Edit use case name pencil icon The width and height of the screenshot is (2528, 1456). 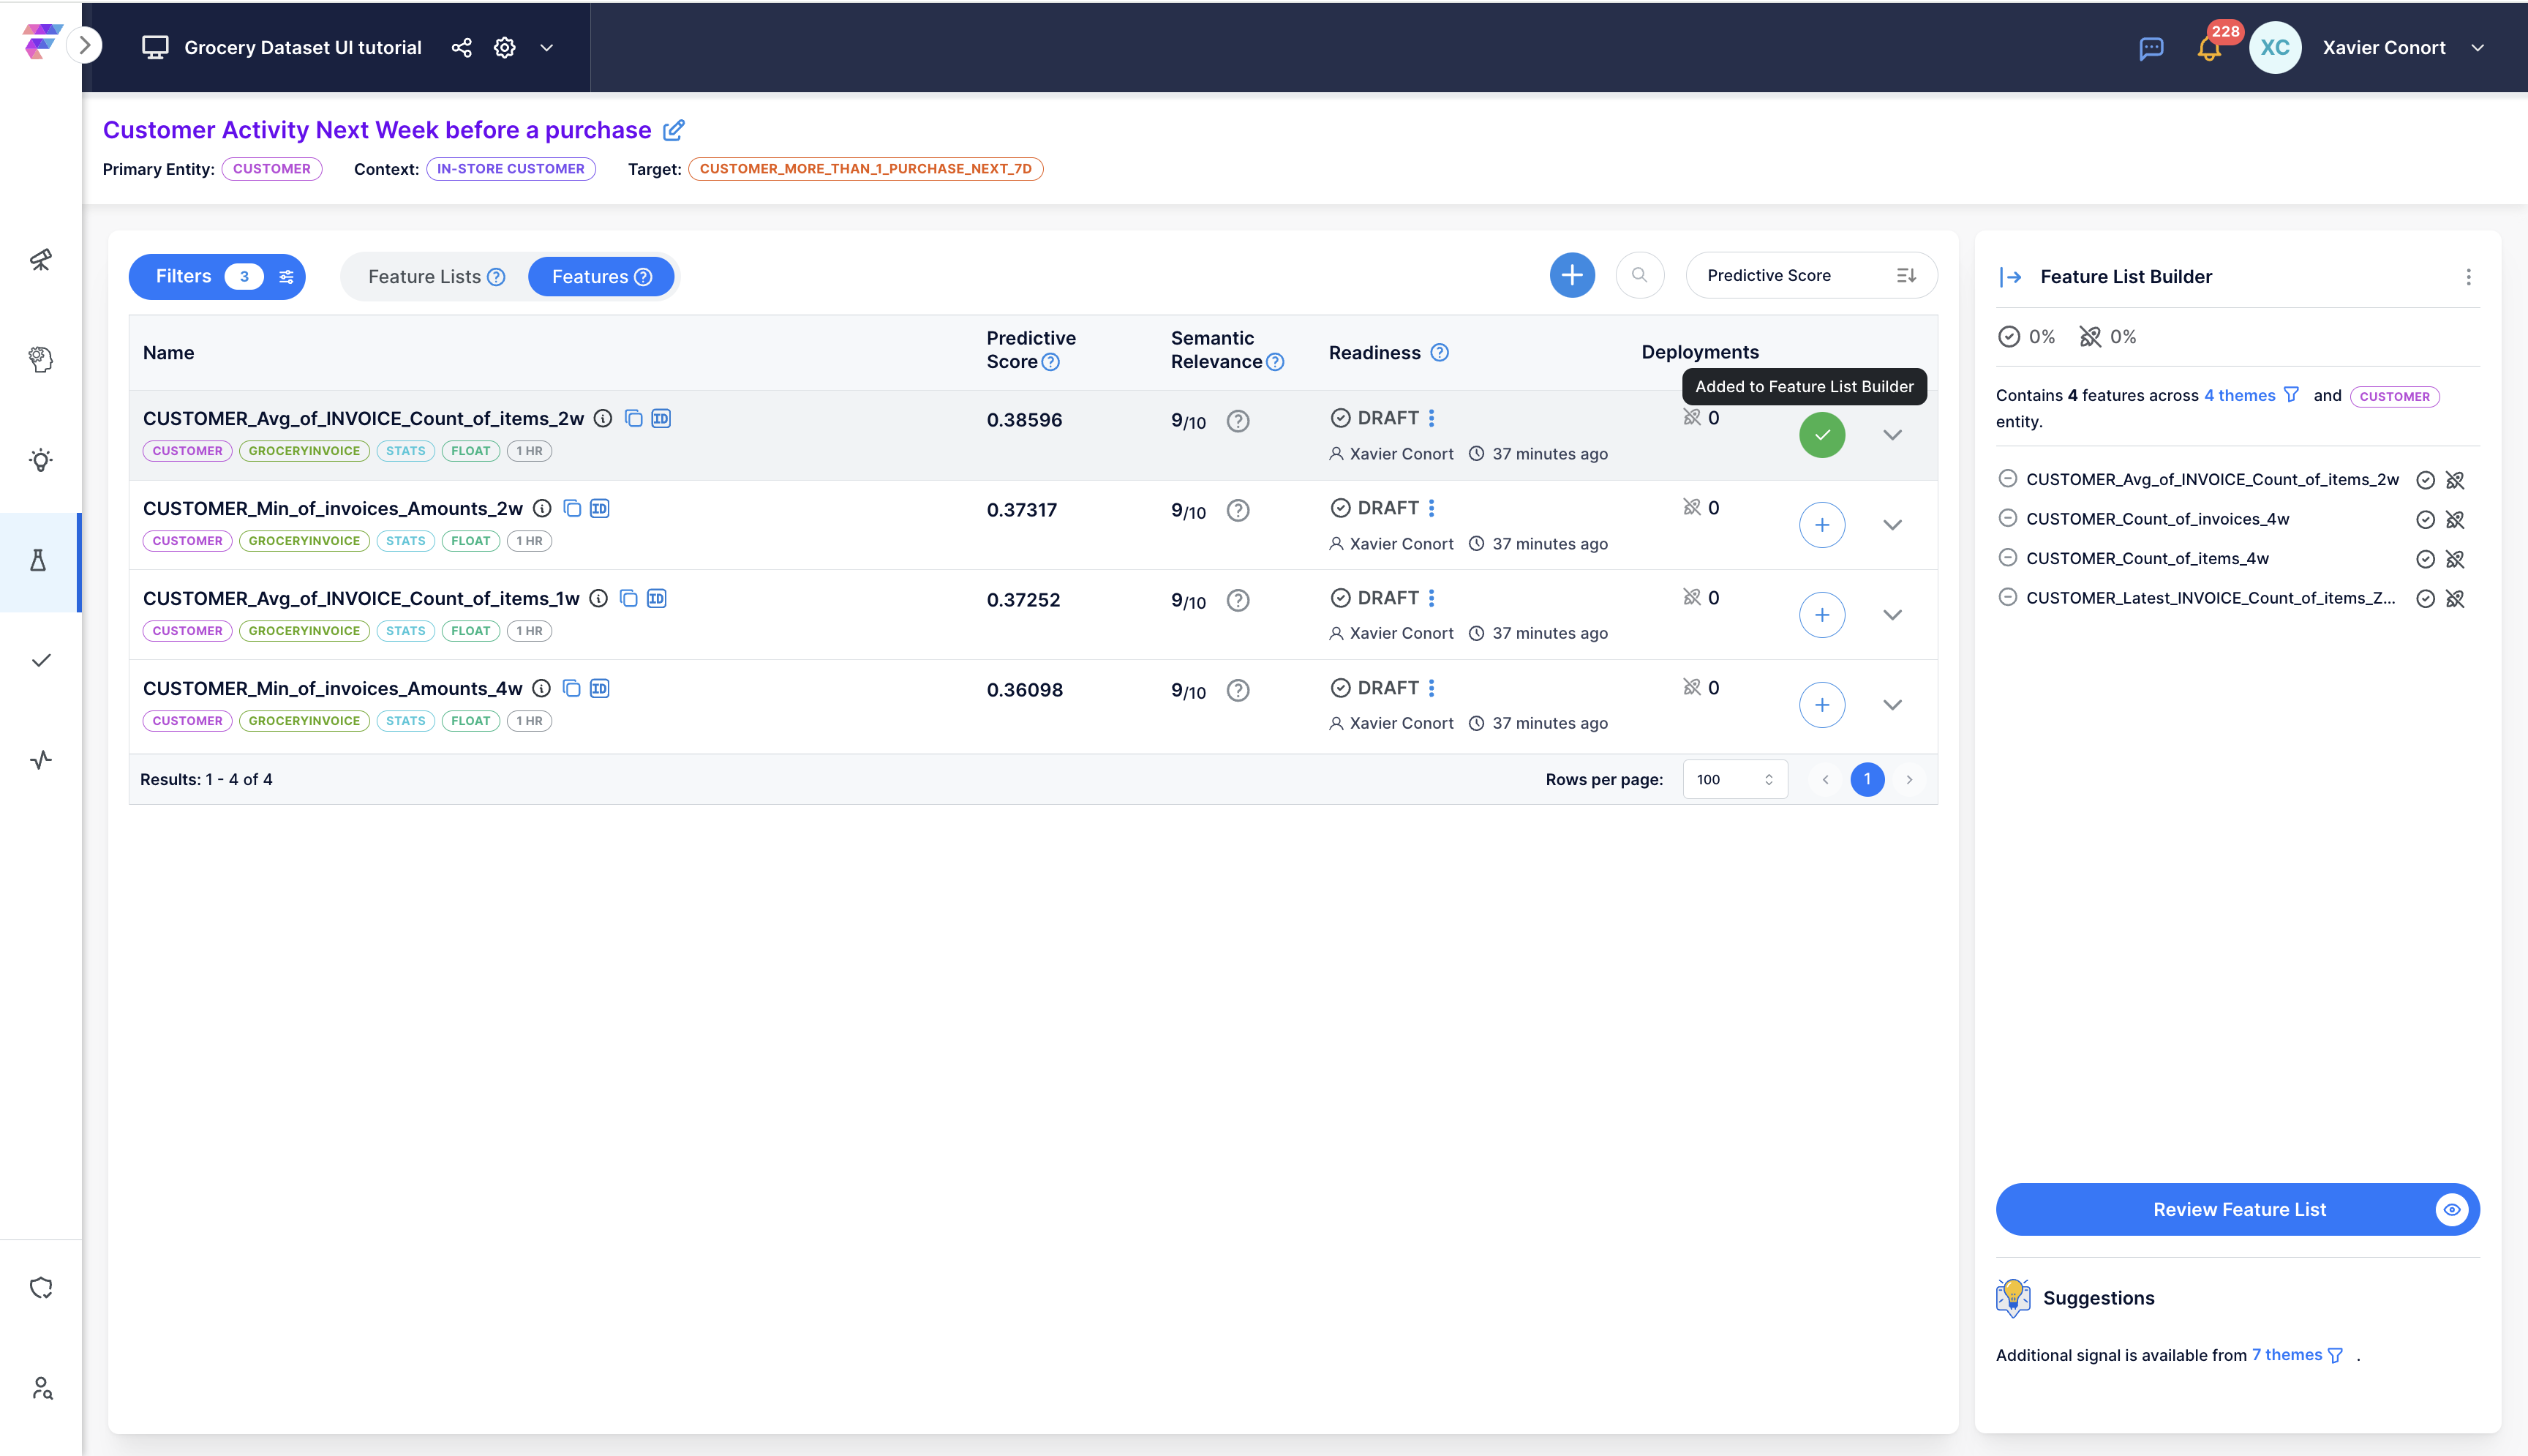coord(674,130)
